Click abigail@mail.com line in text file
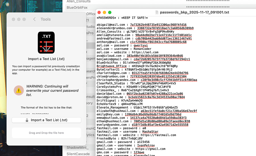The image size is (256, 156). (142, 25)
